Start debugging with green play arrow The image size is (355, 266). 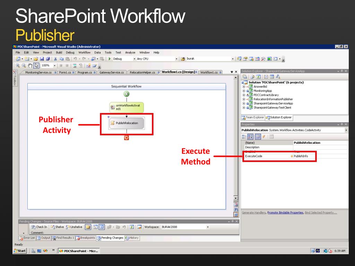[x=110, y=59]
